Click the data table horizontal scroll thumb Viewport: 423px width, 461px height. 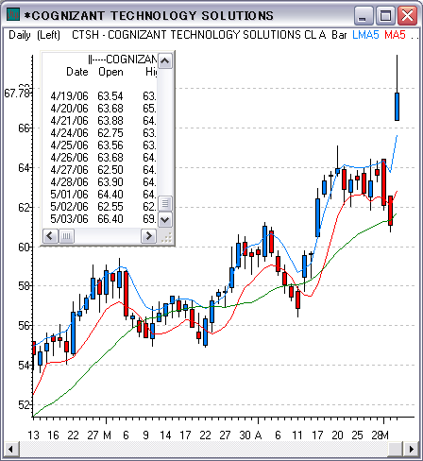tap(66, 235)
